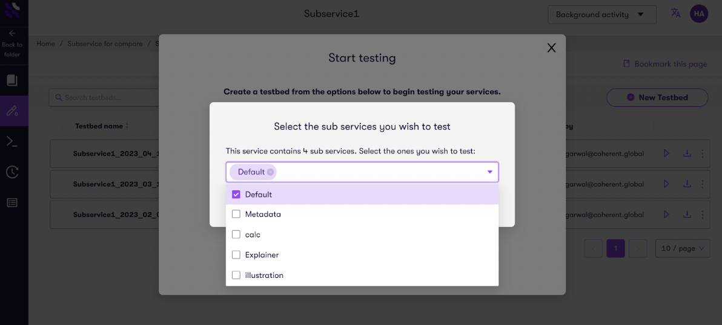Open the terminal console sidebar icon
Screen dimensions: 722x325
12,141
